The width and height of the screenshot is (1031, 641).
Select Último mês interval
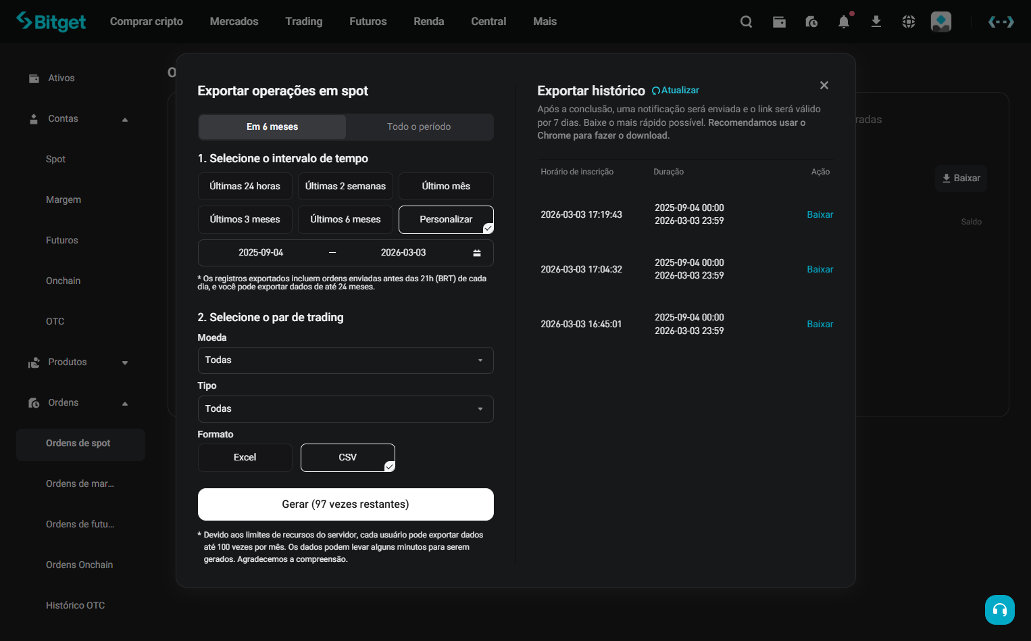pos(446,186)
